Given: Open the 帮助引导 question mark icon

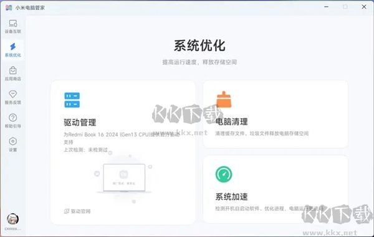Looking at the screenshot, I should click(13, 118).
